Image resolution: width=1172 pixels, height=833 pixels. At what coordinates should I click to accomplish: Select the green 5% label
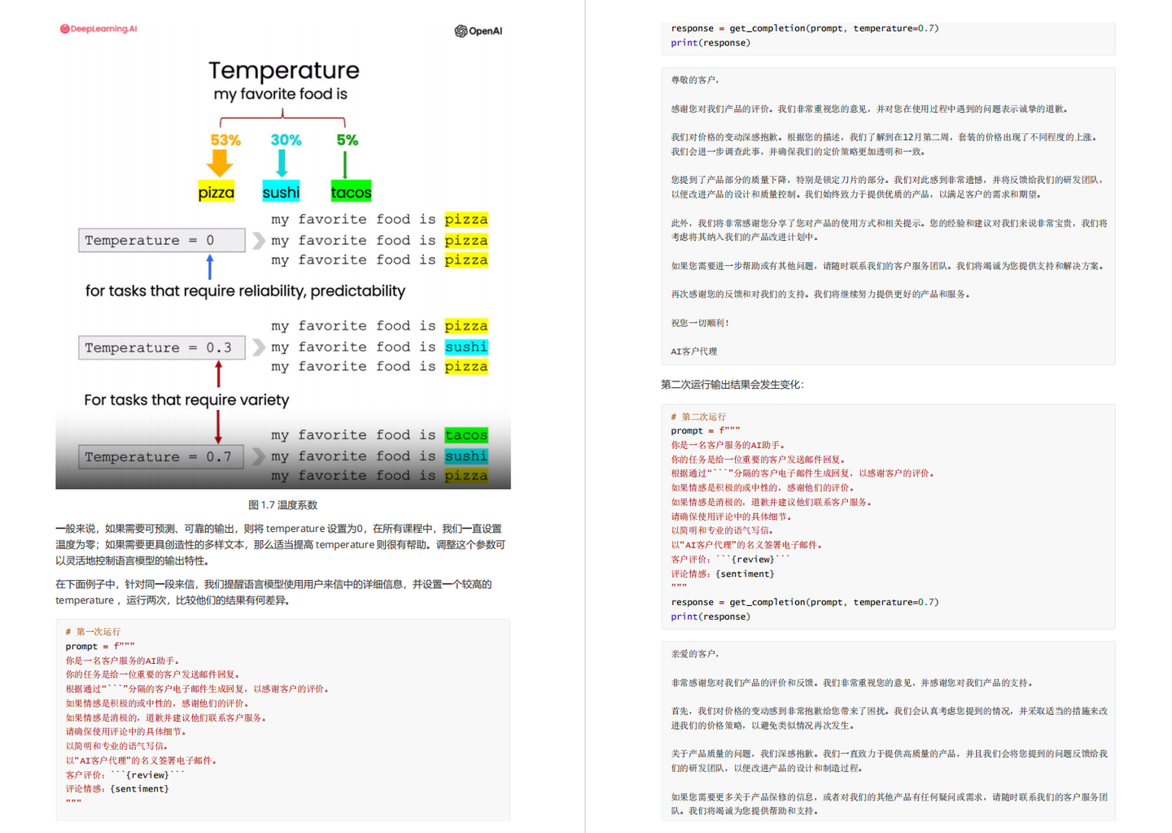click(x=348, y=140)
